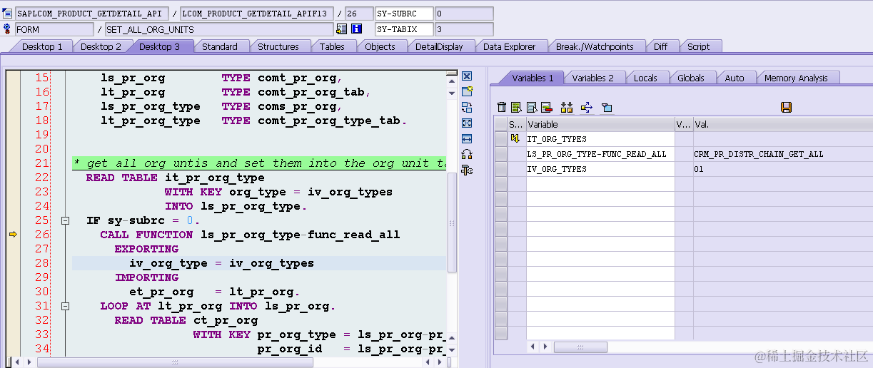
Task: Click the blue folder filter icon
Action: point(607,107)
